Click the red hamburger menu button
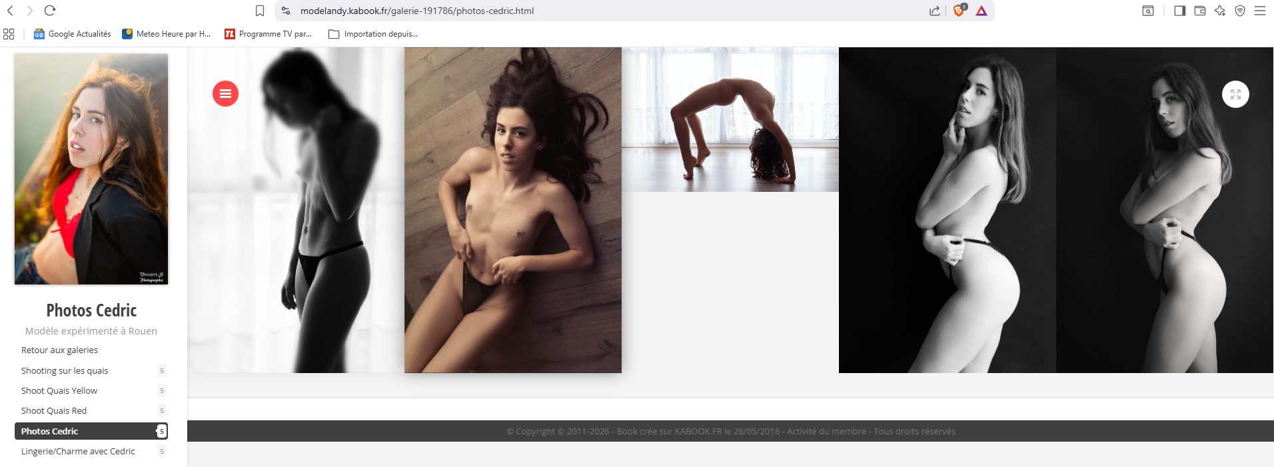 225,94
